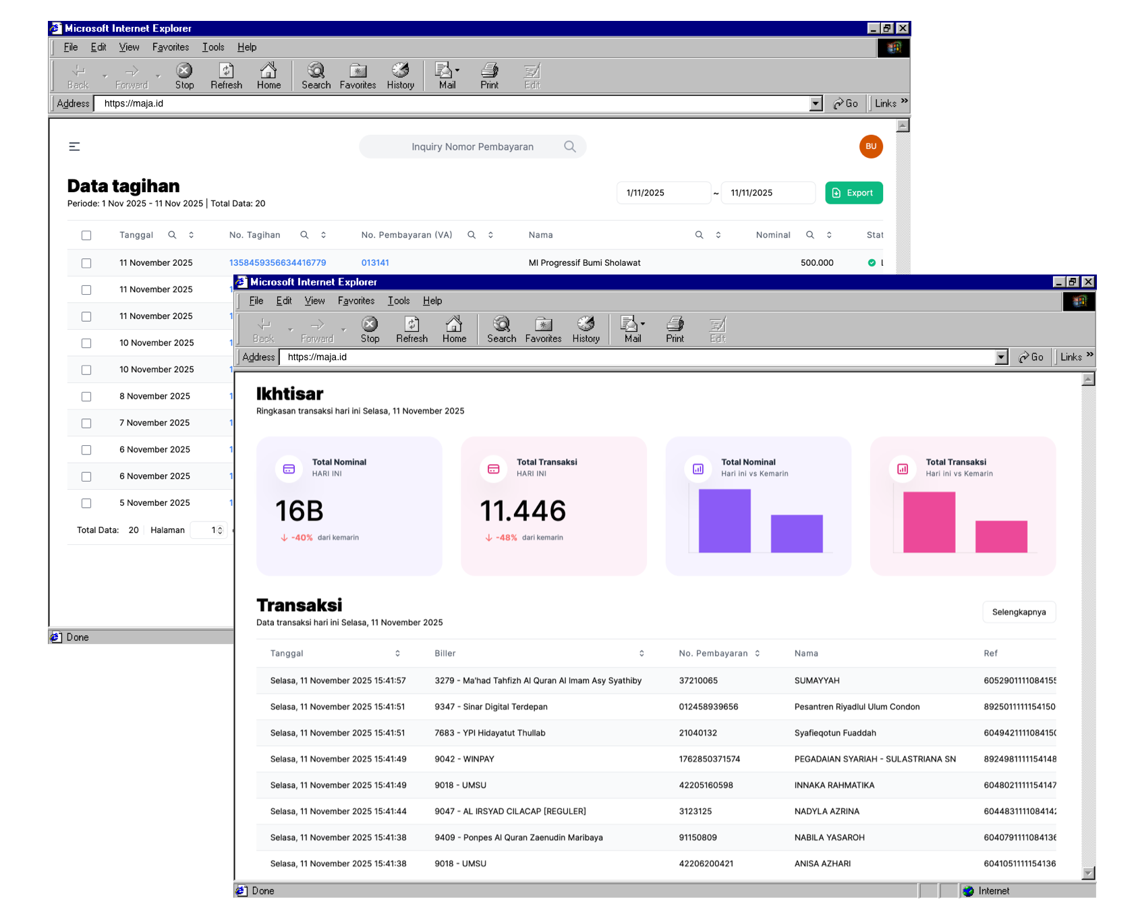Click the Tanggal column search icon
Screen dimensions: 1138x920
(172, 235)
